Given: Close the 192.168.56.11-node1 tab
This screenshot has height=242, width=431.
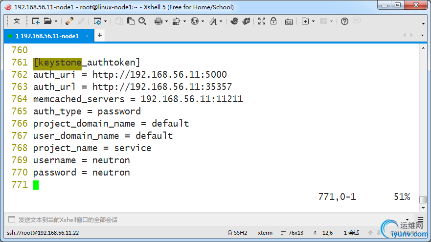Looking at the screenshot, I should point(87,36).
